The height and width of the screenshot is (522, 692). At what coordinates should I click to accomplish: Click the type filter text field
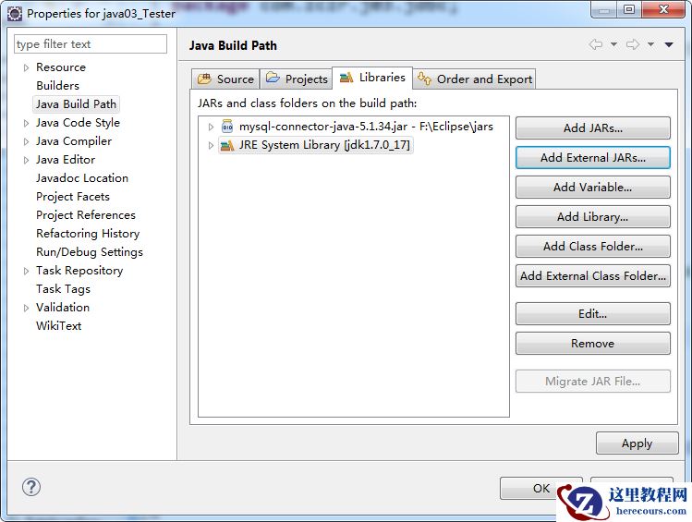[x=91, y=44]
